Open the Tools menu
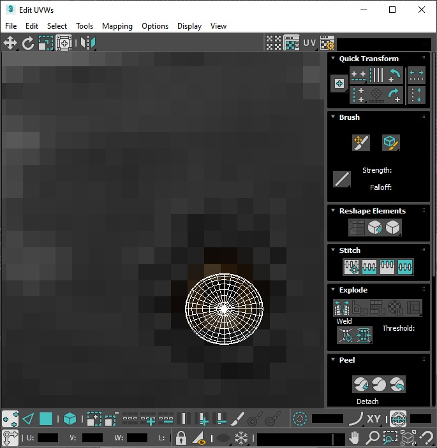Viewport: 437px width, 448px height. pos(84,26)
